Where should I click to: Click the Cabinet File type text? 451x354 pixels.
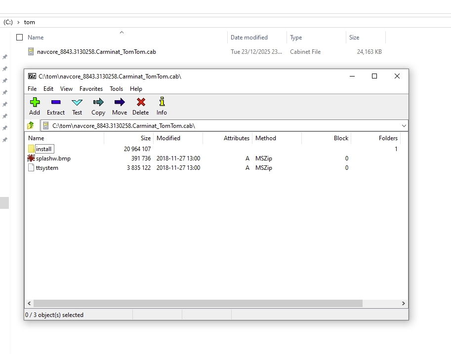click(305, 52)
